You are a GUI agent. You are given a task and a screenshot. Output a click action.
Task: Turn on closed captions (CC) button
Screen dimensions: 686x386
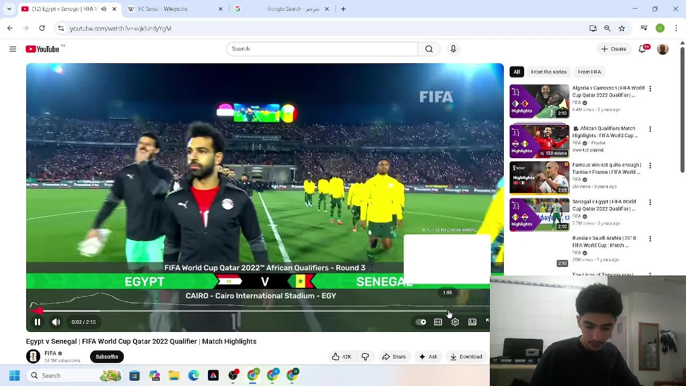point(438,322)
